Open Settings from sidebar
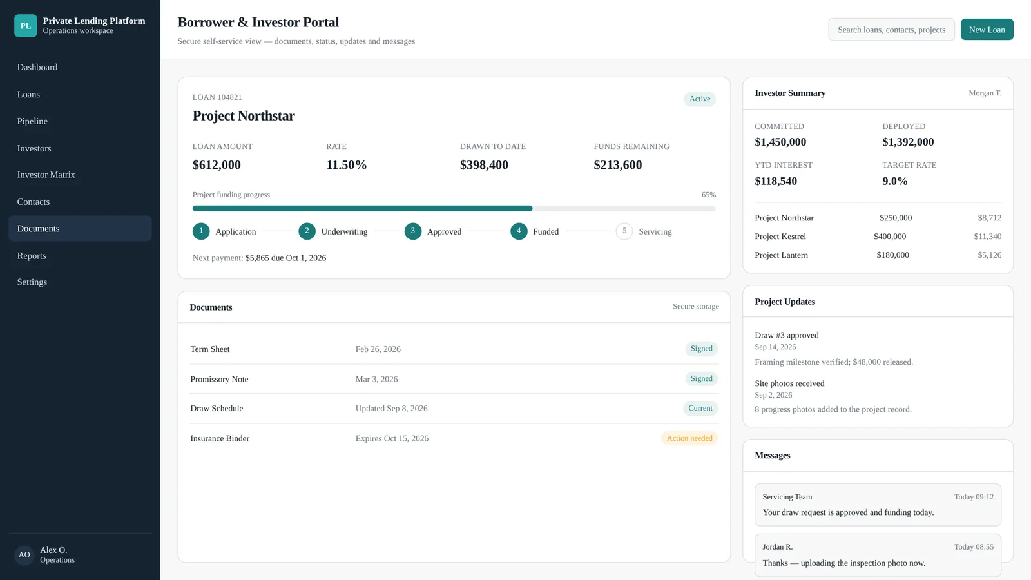The image size is (1031, 580). coord(80,282)
